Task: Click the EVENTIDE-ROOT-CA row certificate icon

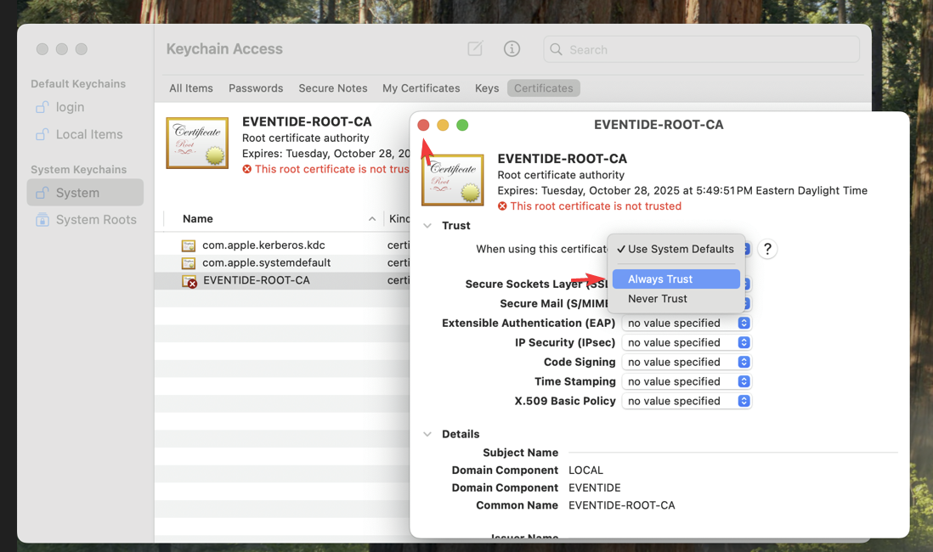Action: [189, 280]
